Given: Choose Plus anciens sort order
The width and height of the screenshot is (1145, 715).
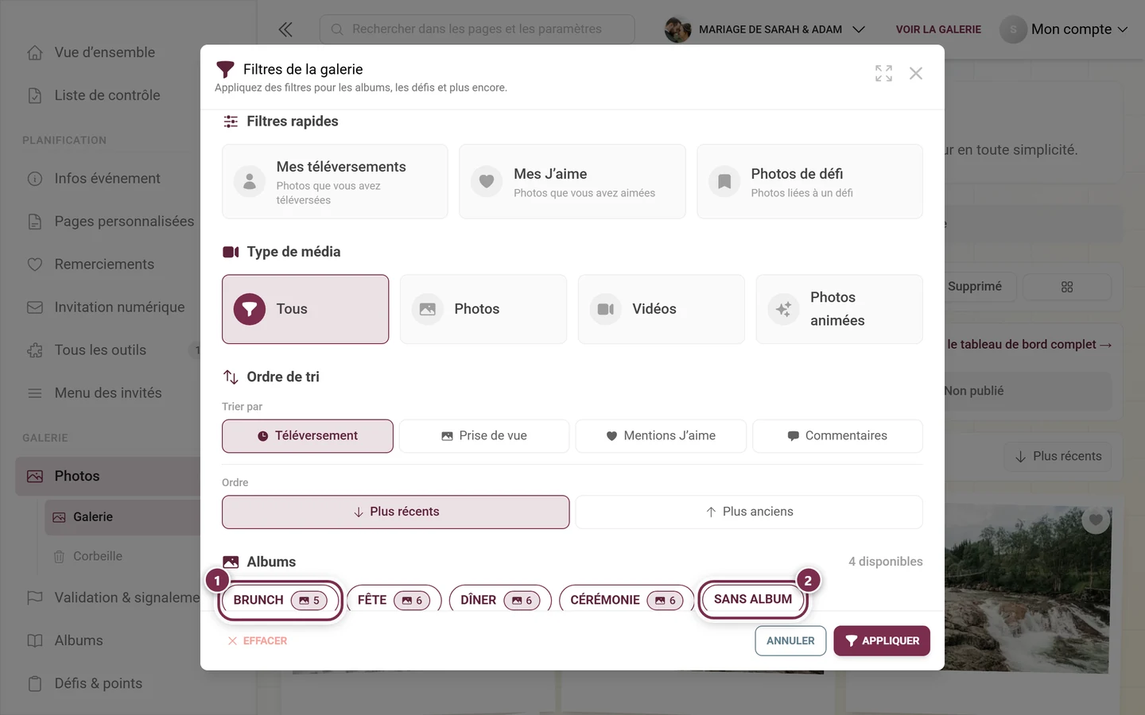Looking at the screenshot, I should point(749,512).
